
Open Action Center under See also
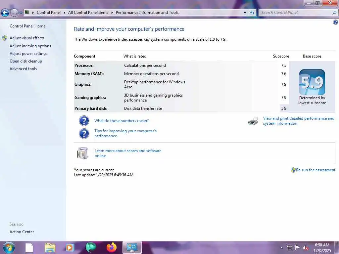(22, 232)
